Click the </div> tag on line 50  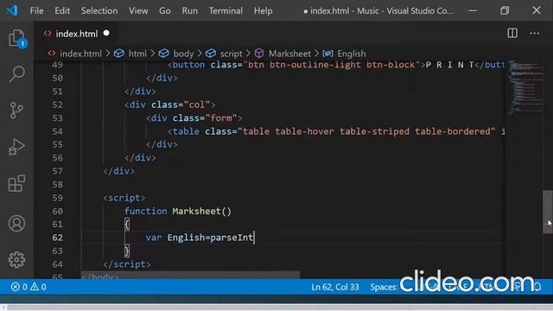[x=162, y=78]
